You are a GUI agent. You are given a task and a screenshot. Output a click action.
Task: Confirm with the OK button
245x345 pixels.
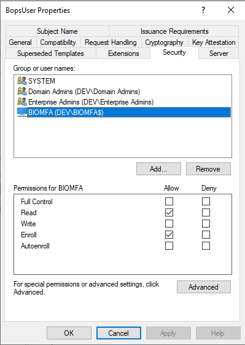69,333
